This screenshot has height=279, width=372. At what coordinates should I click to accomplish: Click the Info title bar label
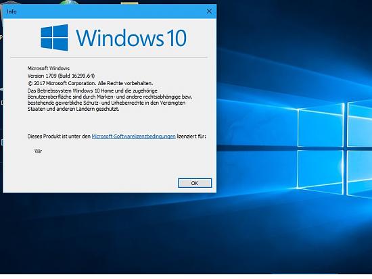tap(12, 11)
